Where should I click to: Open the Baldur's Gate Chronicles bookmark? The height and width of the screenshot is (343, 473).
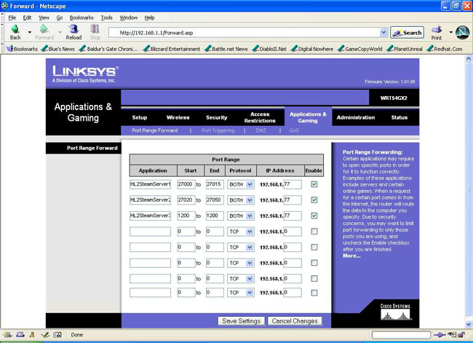[x=108, y=49]
